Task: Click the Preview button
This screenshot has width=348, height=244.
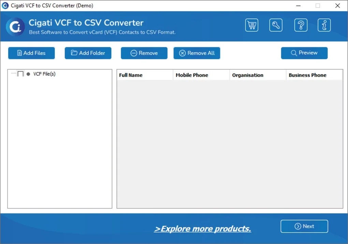Action: click(x=304, y=53)
